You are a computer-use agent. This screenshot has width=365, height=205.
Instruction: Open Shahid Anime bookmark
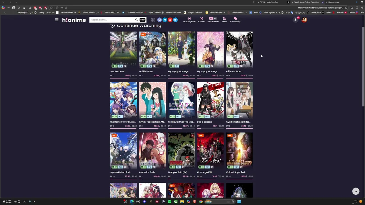coord(92,13)
